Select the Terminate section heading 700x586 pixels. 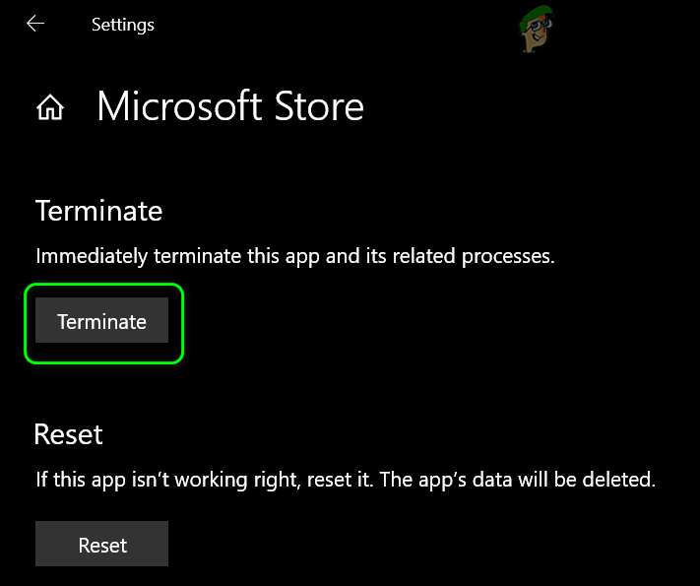pyautogui.click(x=98, y=211)
